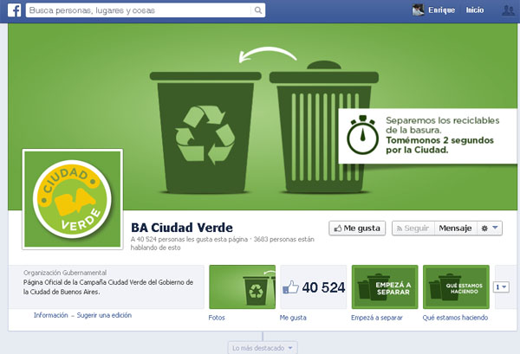
Task: Click the Facebook logo icon
Action: click(15, 11)
